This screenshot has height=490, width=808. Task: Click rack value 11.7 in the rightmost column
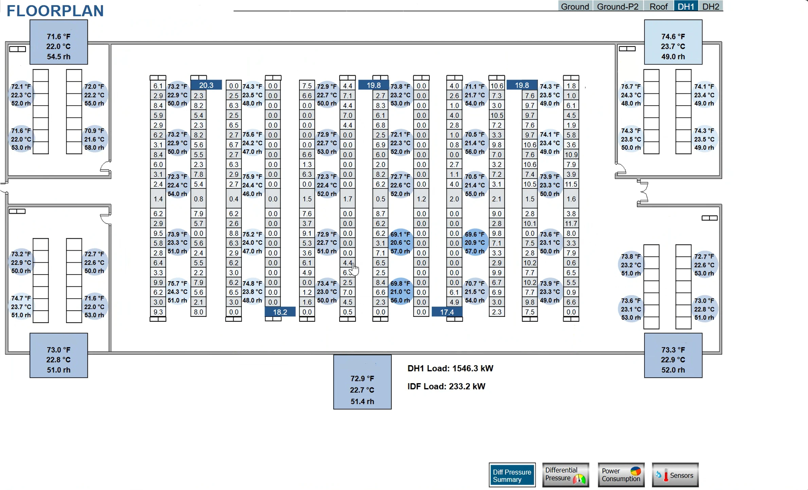pos(571,223)
